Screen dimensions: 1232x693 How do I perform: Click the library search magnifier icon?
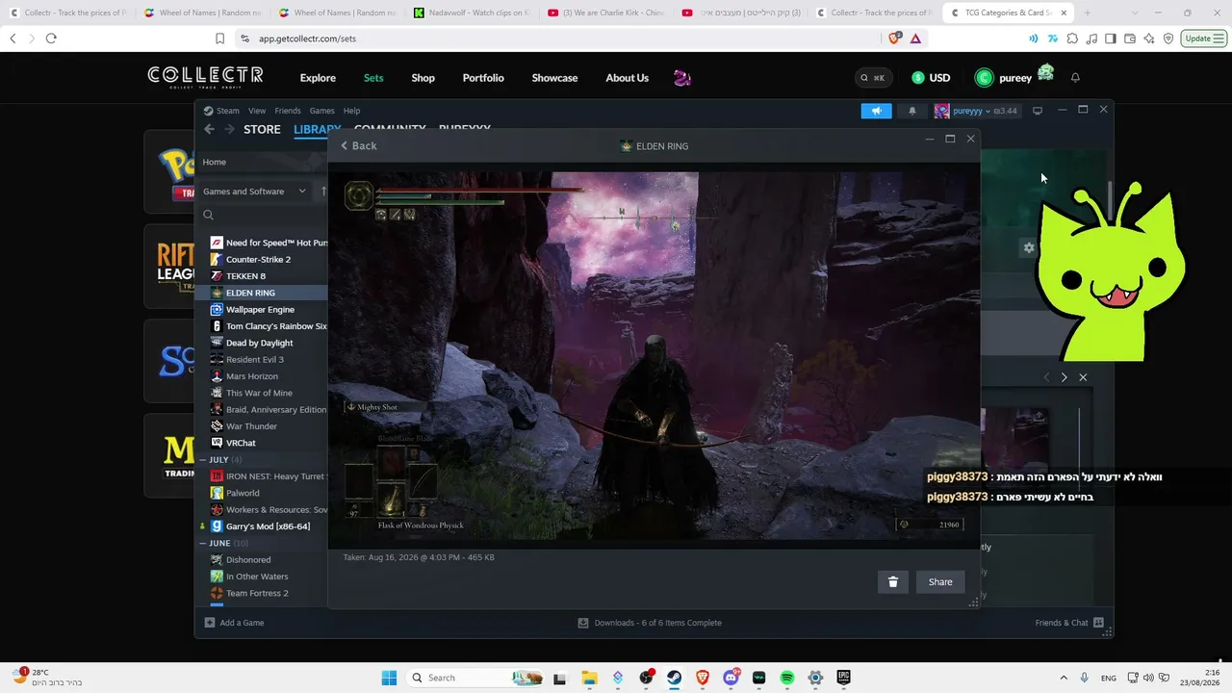click(208, 215)
